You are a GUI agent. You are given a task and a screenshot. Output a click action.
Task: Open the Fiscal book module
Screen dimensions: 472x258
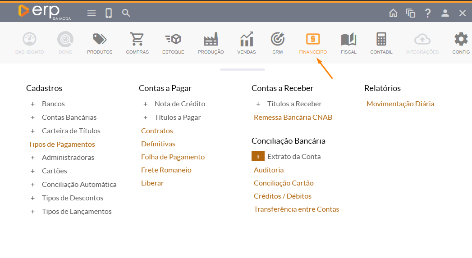tap(348, 40)
